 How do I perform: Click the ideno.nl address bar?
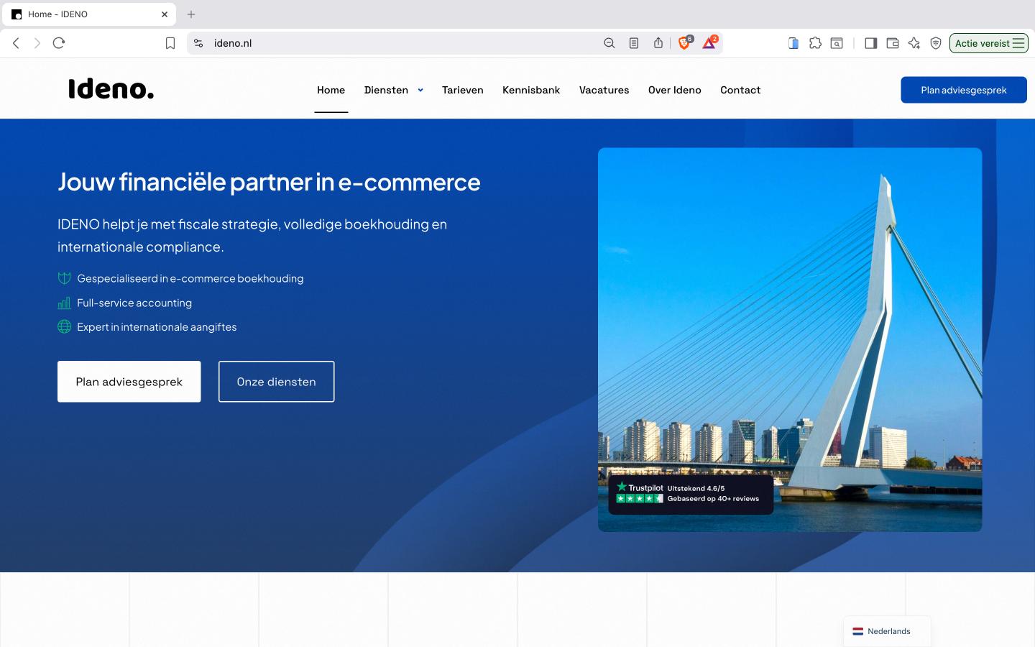[x=402, y=43]
